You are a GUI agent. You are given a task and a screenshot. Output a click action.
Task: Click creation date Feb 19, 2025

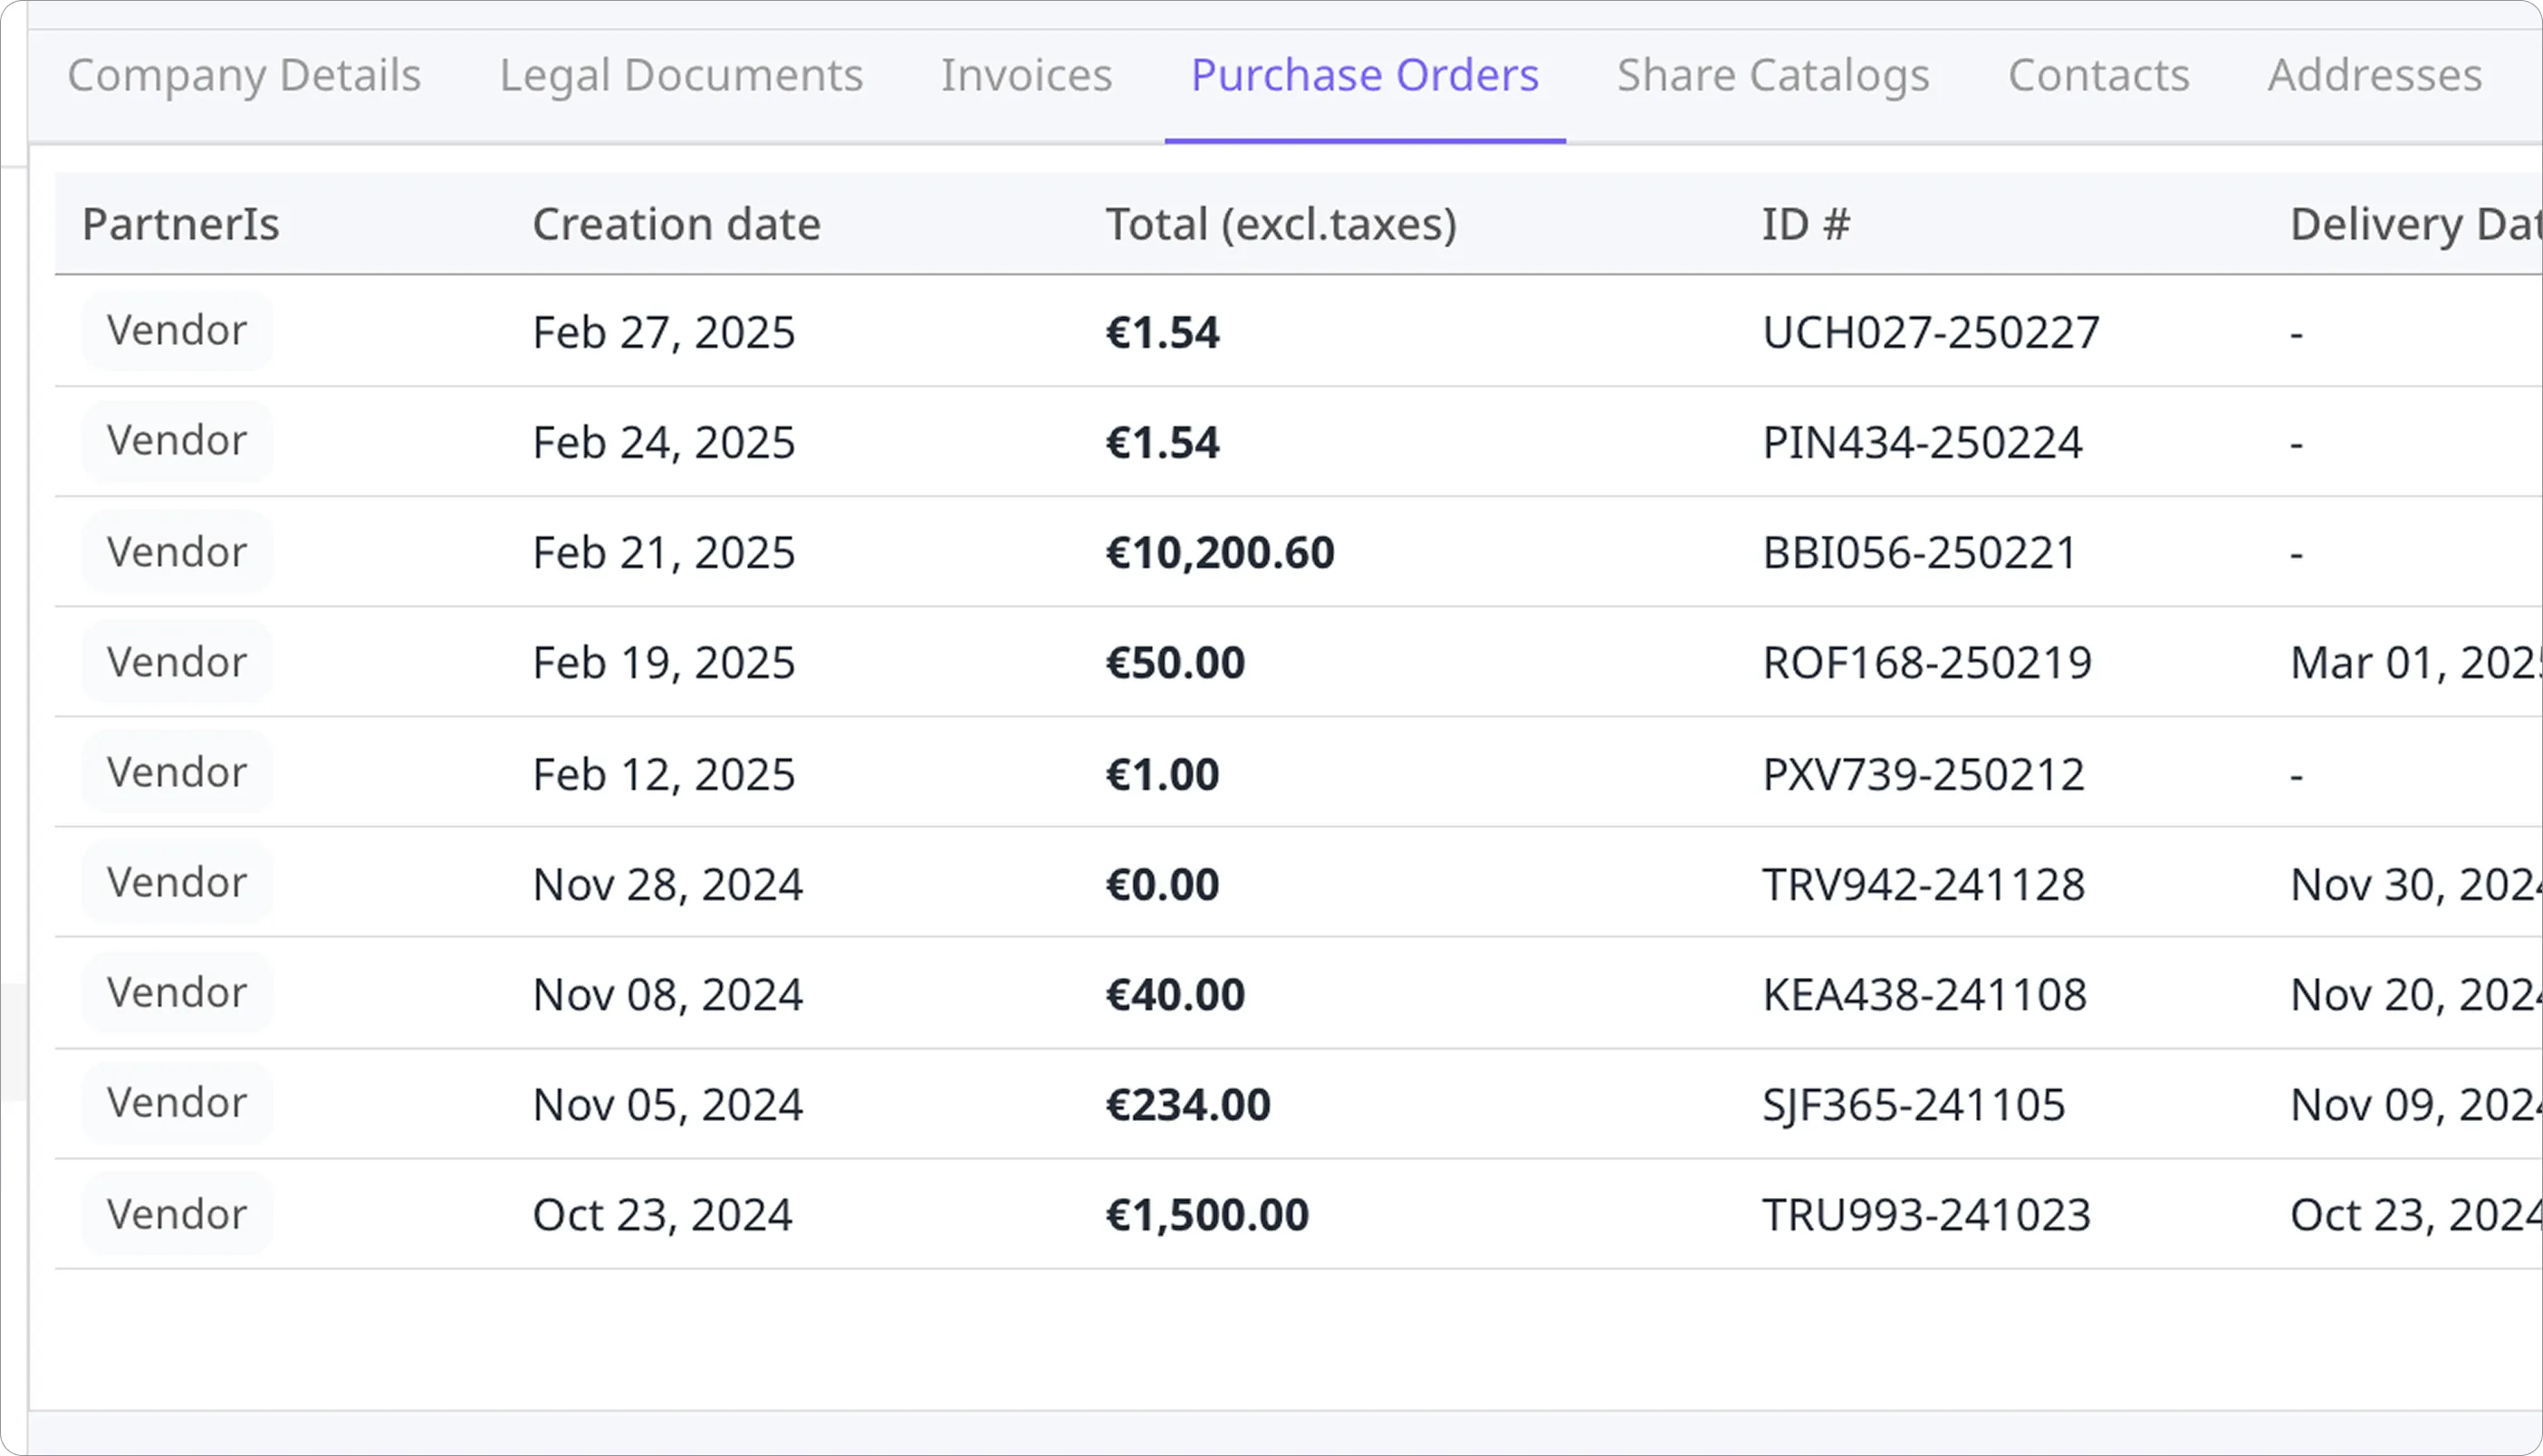tap(663, 663)
